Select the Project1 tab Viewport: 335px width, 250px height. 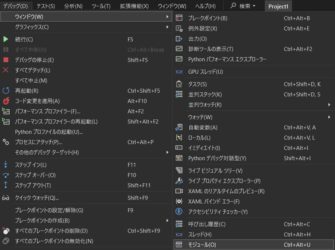278,5
